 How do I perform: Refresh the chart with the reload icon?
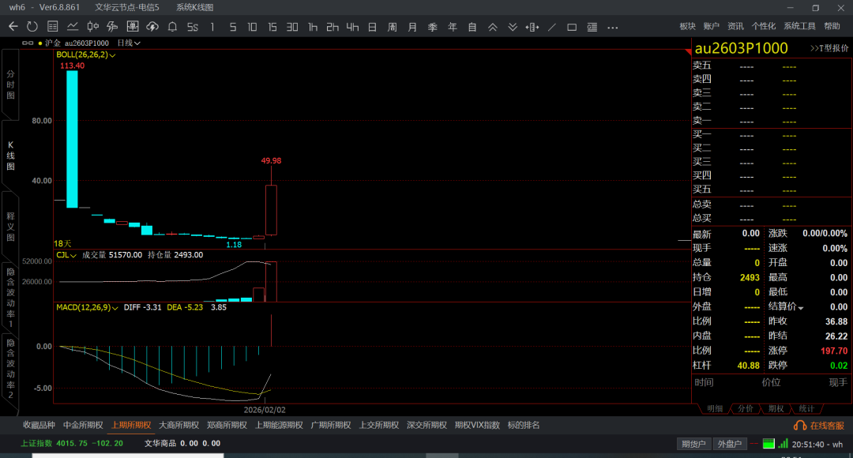point(32,27)
